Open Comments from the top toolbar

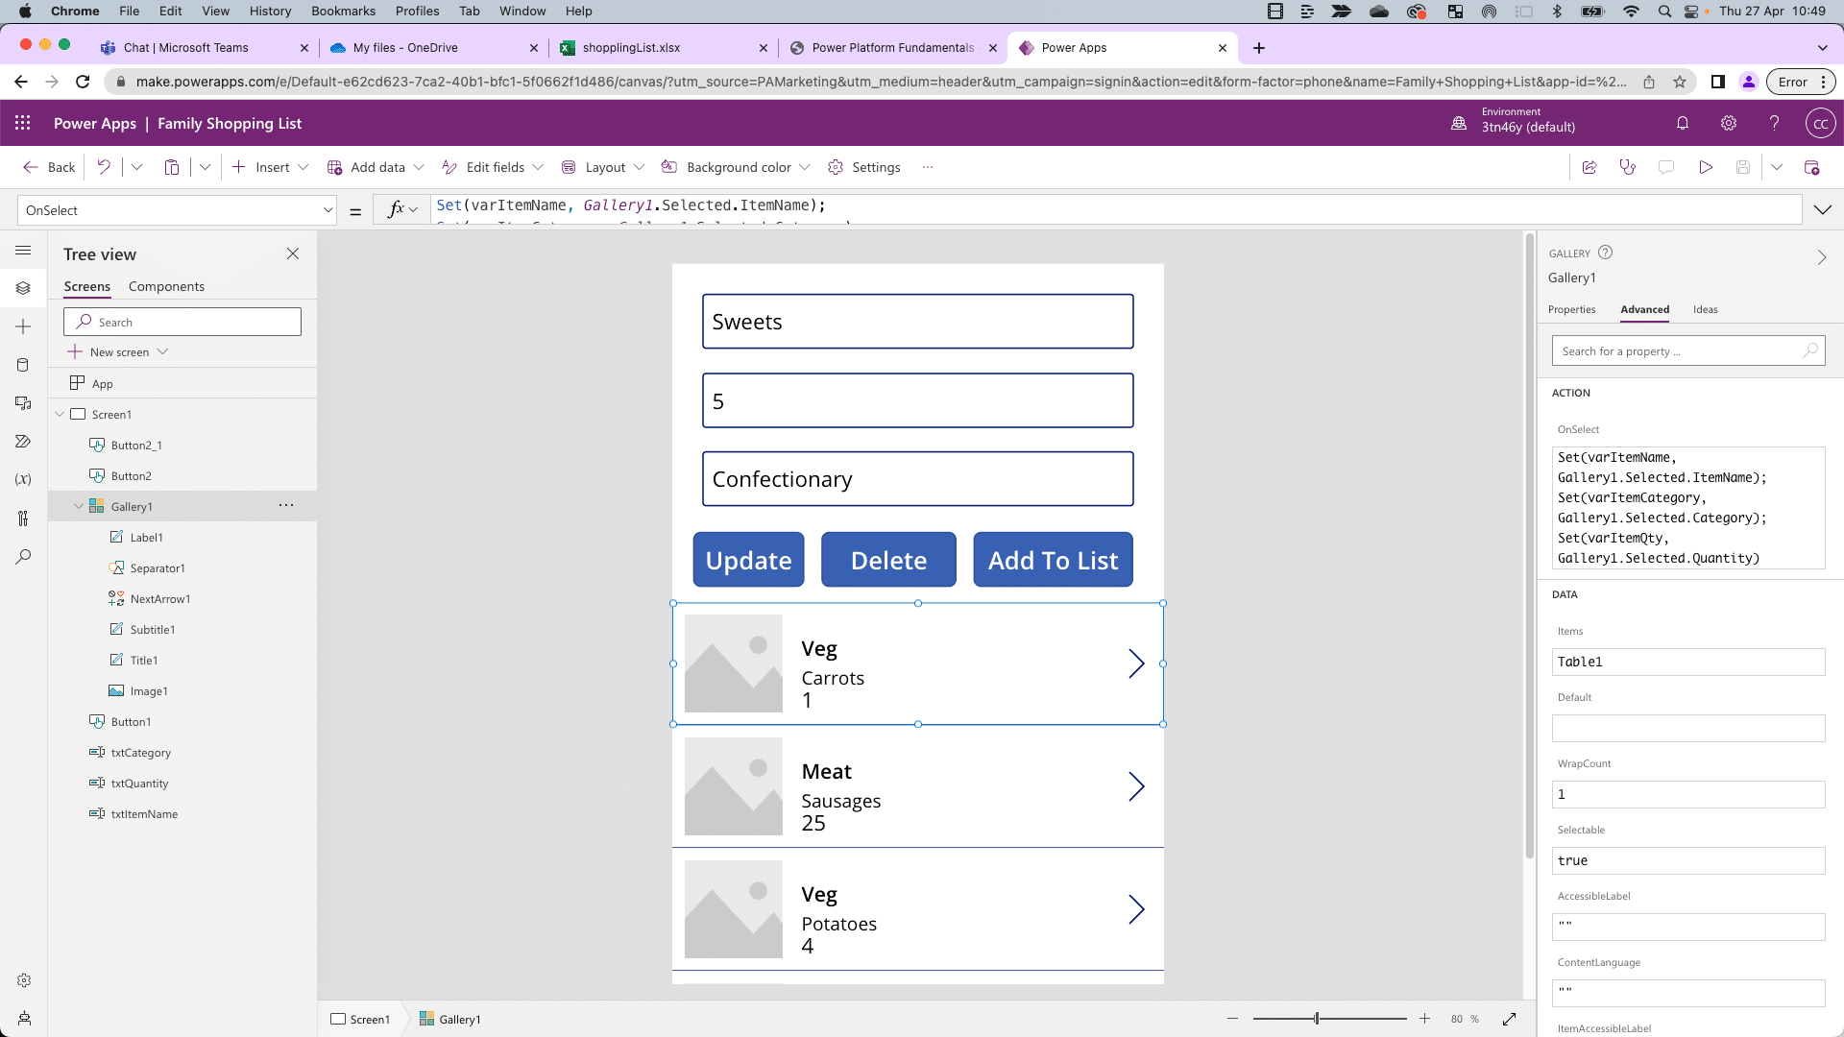tap(1666, 167)
